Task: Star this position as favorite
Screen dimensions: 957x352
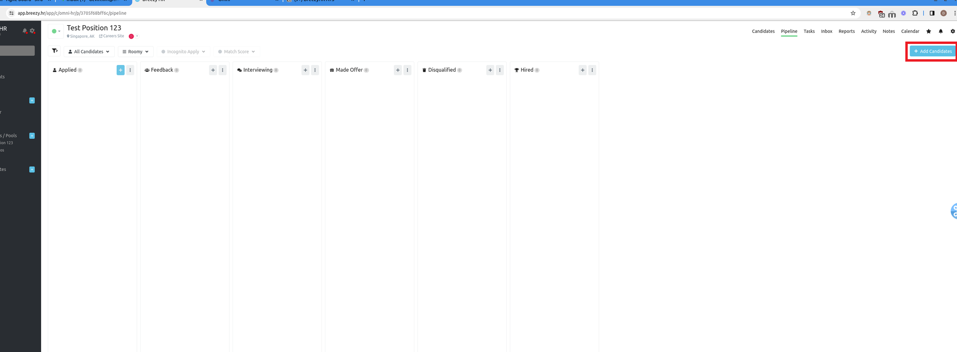Action: [929, 32]
